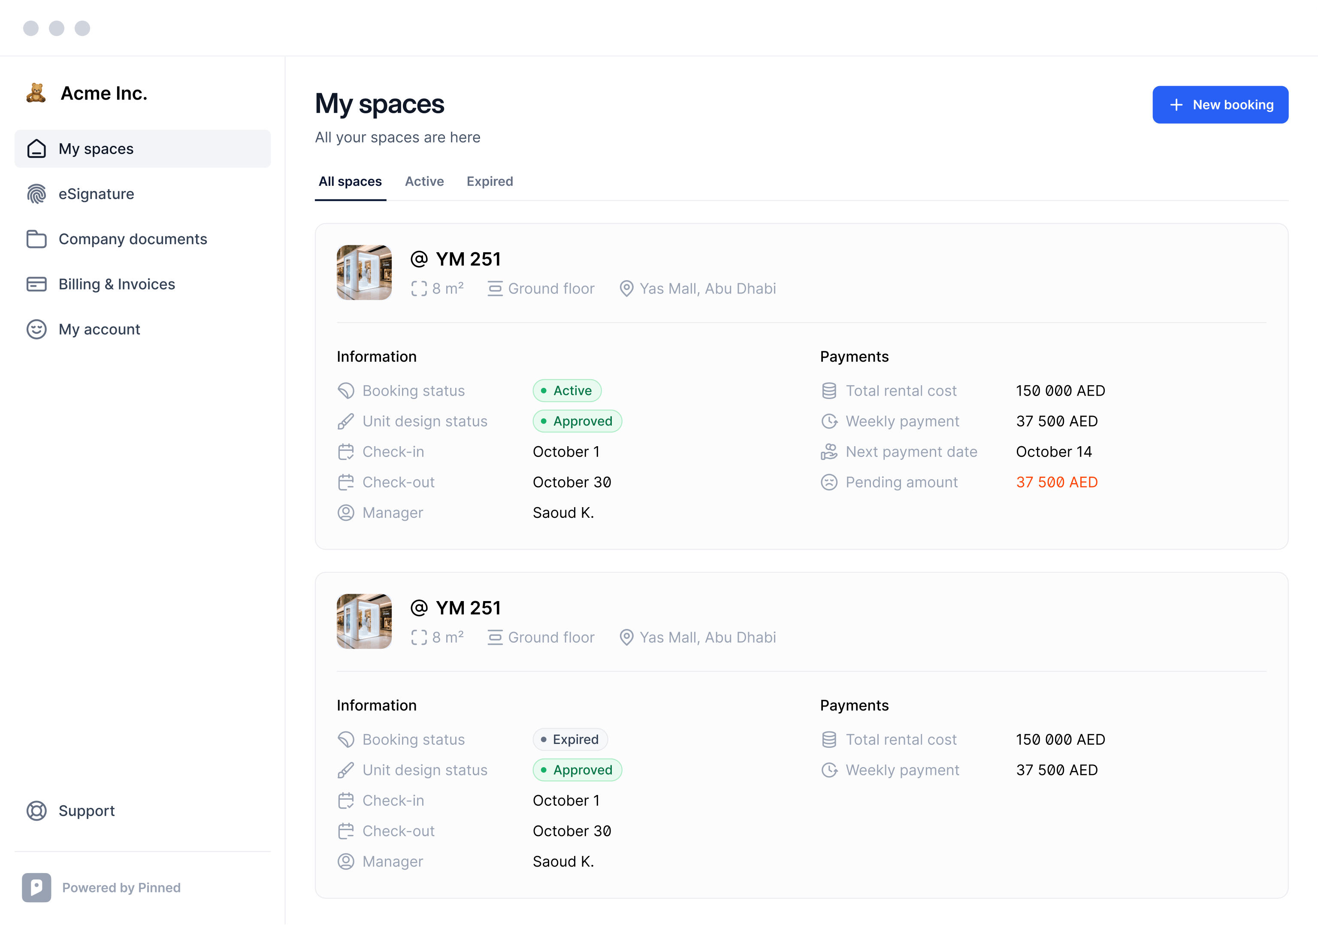Click red 37 500 AED pending amount
The width and height of the screenshot is (1318, 943).
(x=1056, y=482)
